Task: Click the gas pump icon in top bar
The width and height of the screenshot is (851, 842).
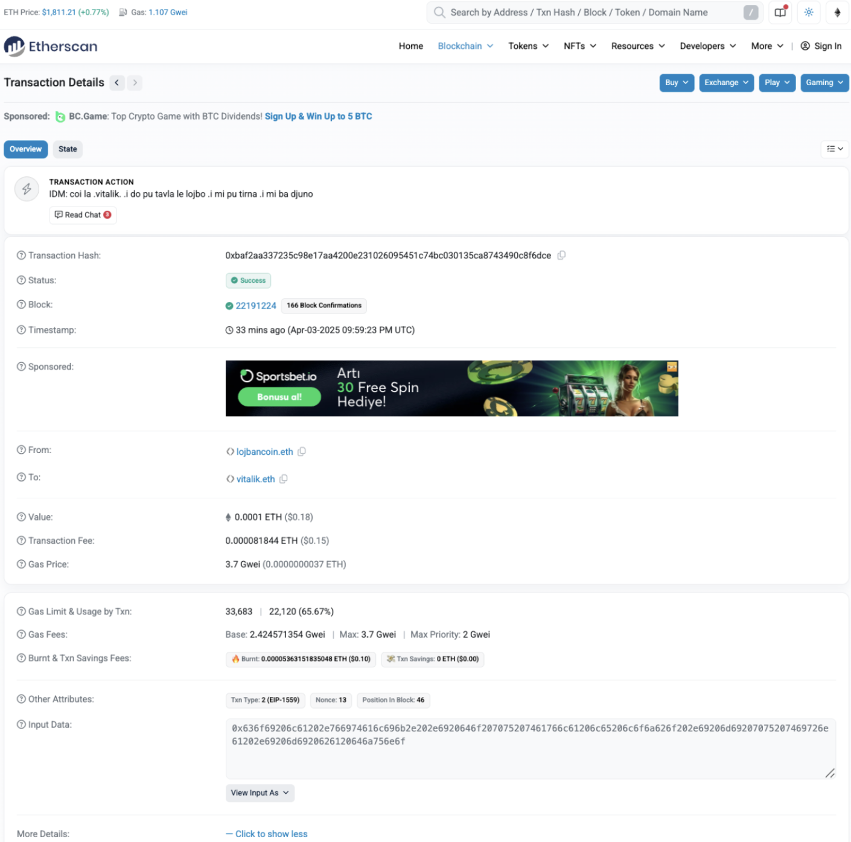Action: pos(123,13)
